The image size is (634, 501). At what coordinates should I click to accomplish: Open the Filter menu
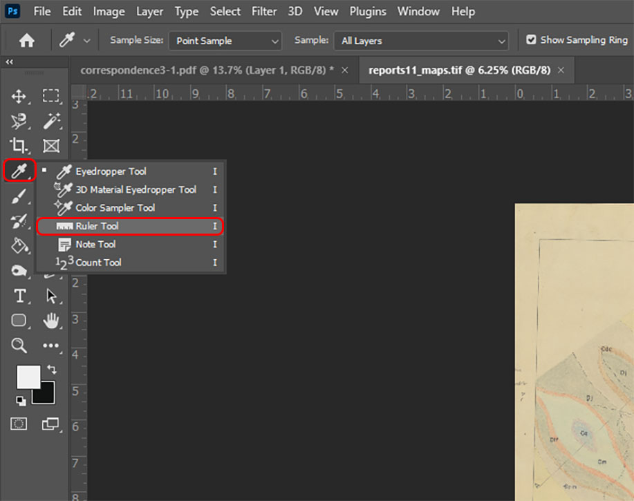[x=264, y=11]
